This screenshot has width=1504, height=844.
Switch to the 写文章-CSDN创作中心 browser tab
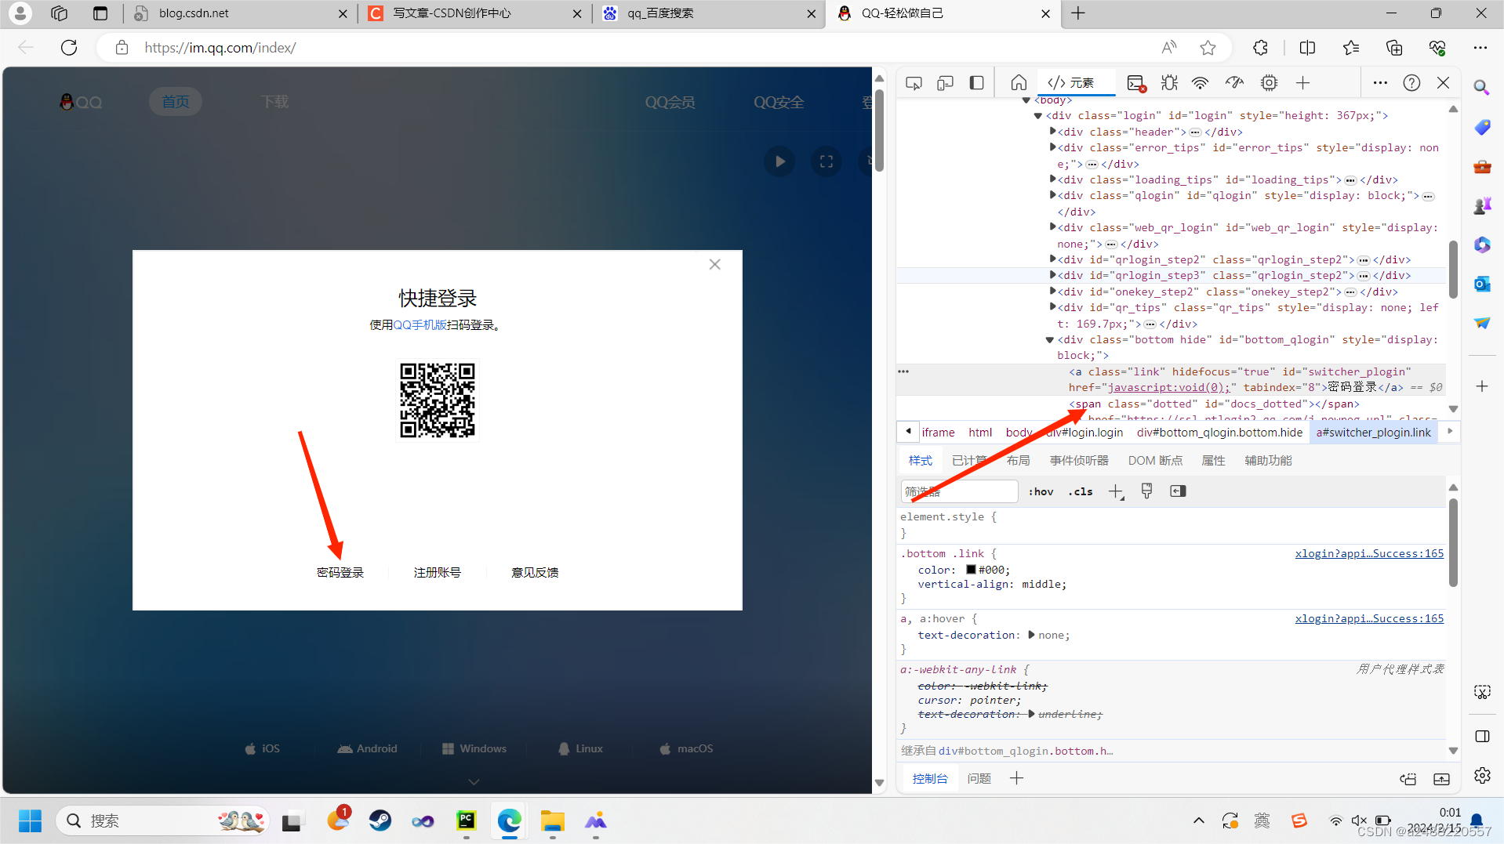[x=475, y=13]
